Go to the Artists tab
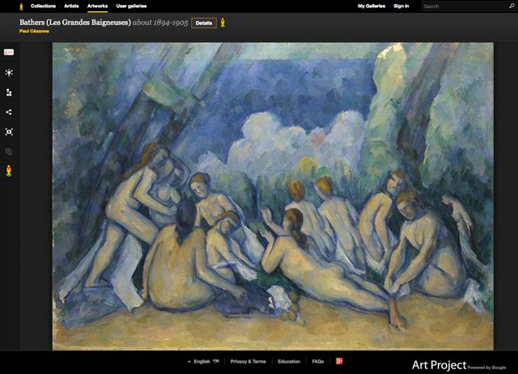 click(x=71, y=6)
